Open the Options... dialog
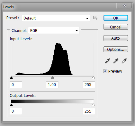Viewport: 135px width, 126px height. click(116, 49)
